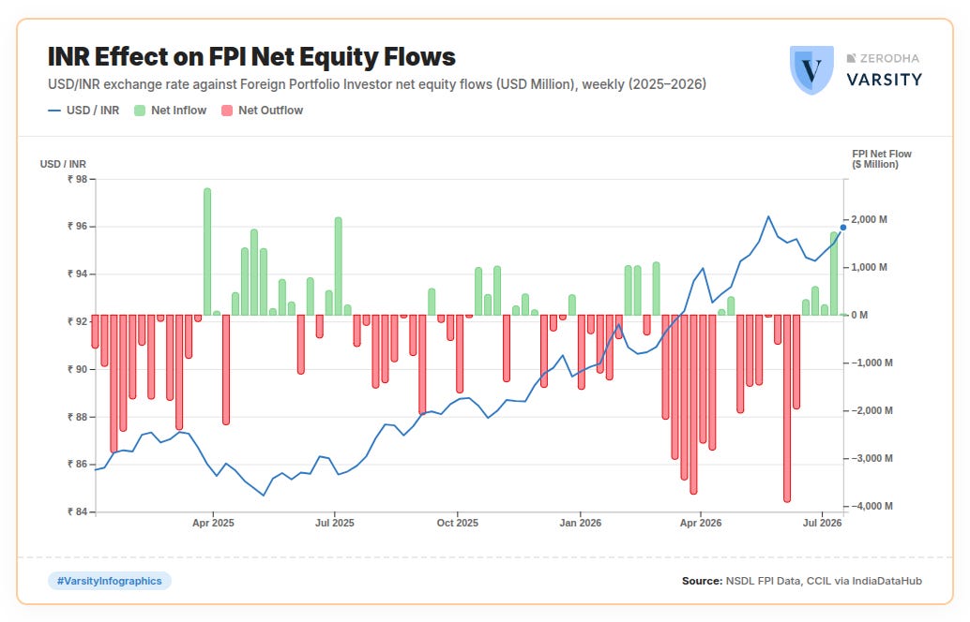
Task: Toggle the Net Inflow legend entry
Action: click(170, 111)
